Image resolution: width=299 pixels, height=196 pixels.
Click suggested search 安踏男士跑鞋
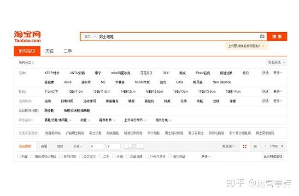click(75, 133)
